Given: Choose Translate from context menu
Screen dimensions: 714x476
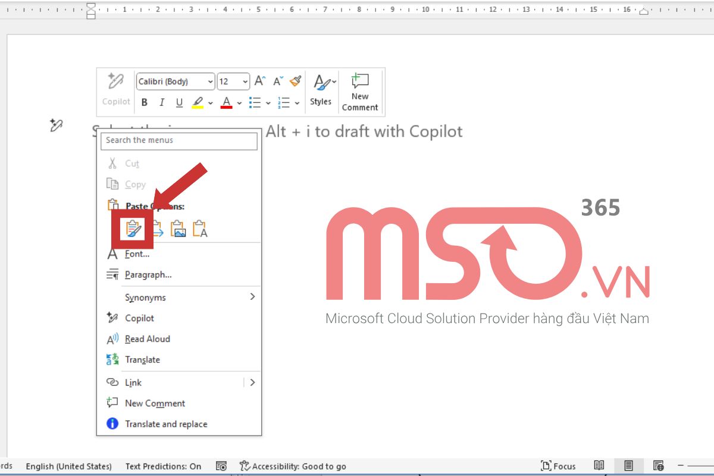Looking at the screenshot, I should pyautogui.click(x=179, y=360).
